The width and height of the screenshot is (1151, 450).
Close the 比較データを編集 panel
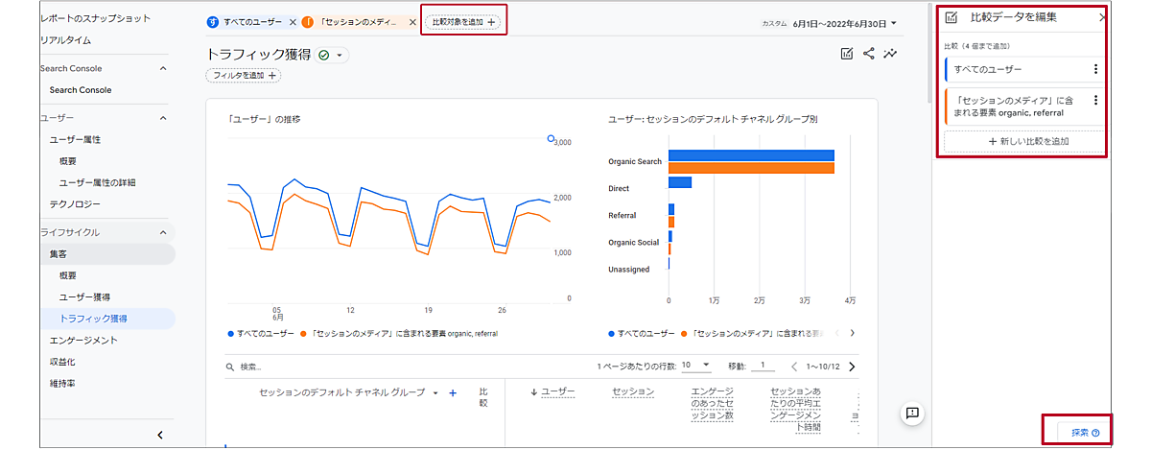click(1102, 17)
